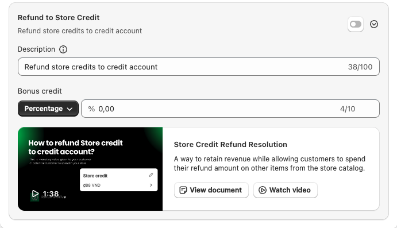Screen dimensions: 397x228
Task: Click the play circle icon in Watch video
Action: click(263, 190)
